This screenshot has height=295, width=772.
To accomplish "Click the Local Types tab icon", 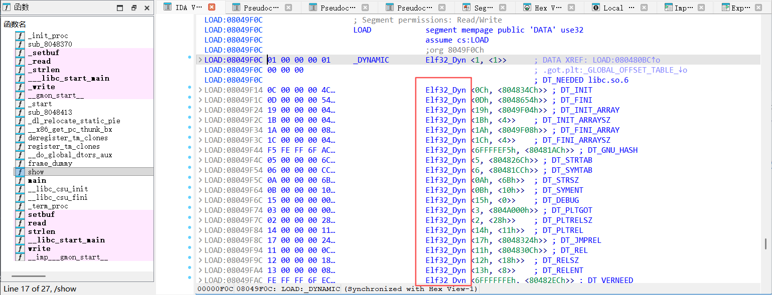I will point(595,8).
